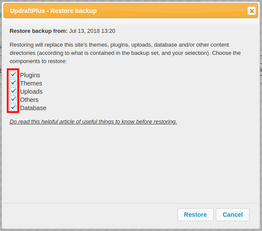Untick the Others checkbox
The width and height of the screenshot is (262, 231).
point(13,99)
